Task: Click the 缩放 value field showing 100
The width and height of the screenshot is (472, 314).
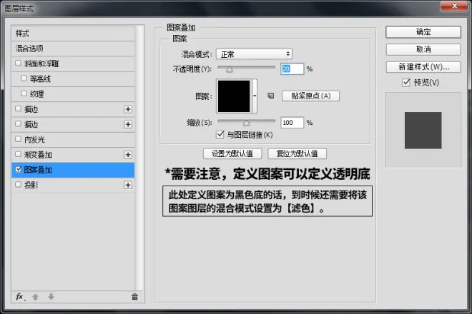Action: coord(292,123)
